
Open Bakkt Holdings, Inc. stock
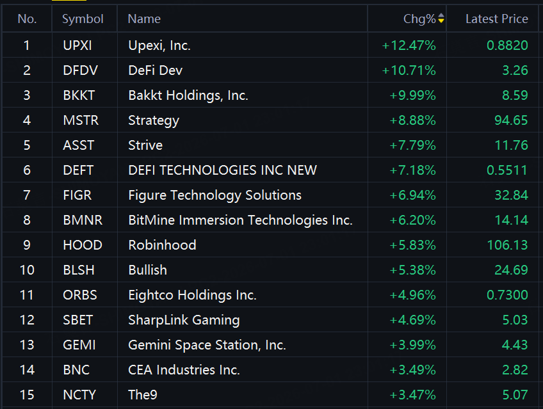coord(188,95)
